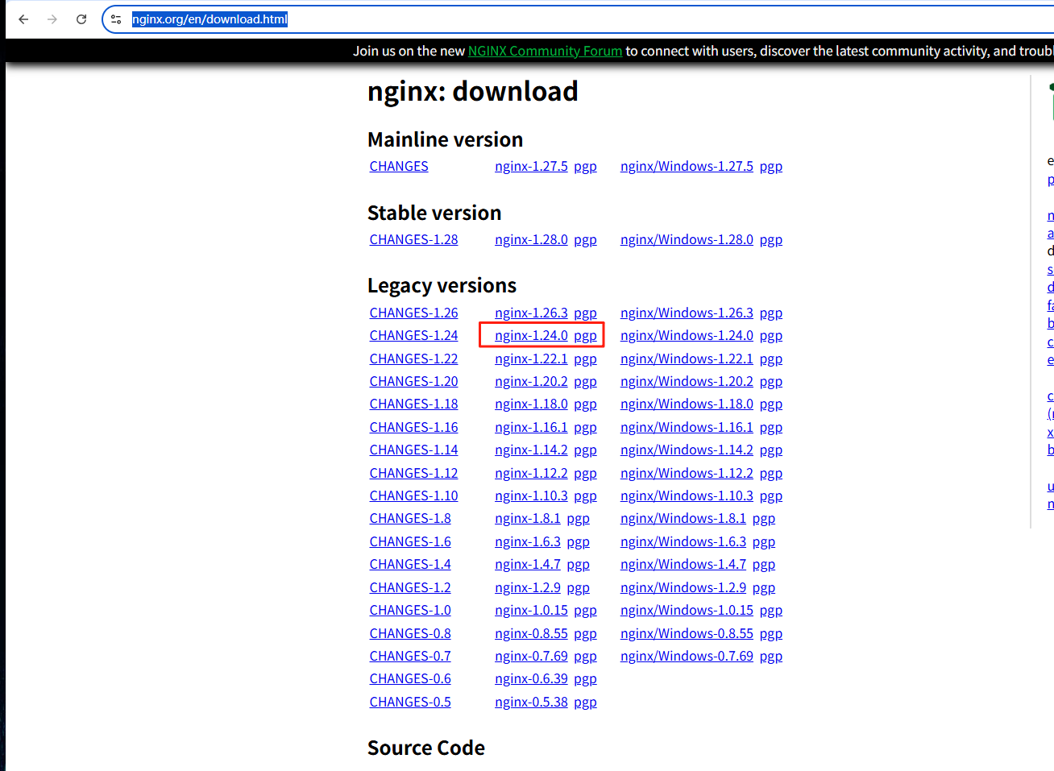Download nginx/Windows-1.28.0
This screenshot has height=771, width=1054.
pos(687,239)
